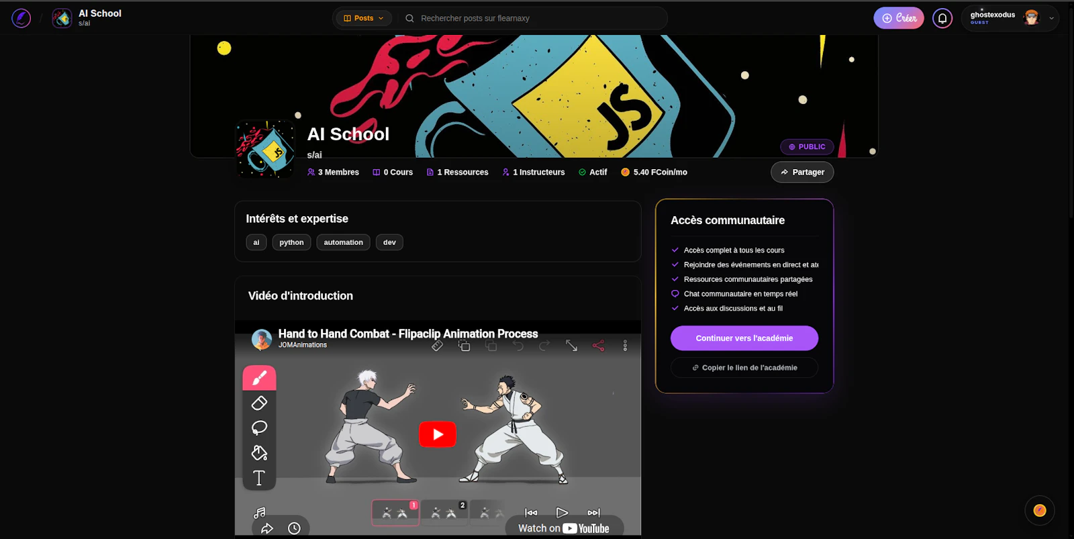This screenshot has width=1074, height=539.
Task: Open the AI School community logo
Action: [265, 149]
